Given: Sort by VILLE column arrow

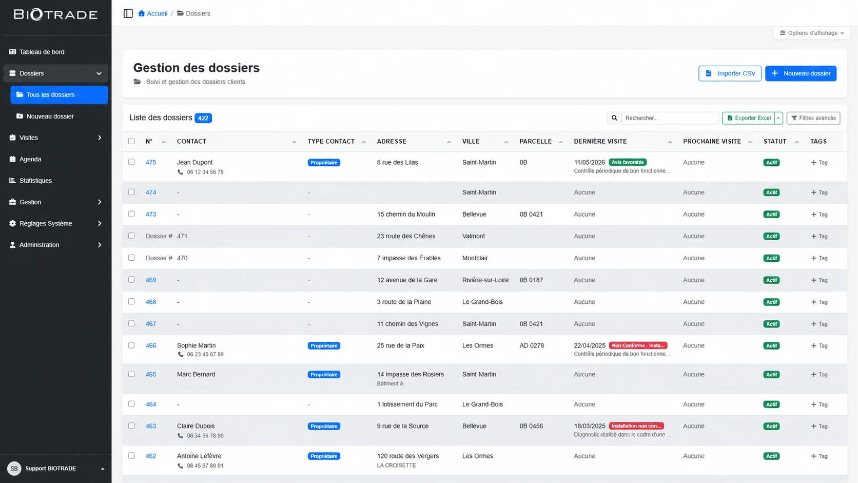Looking at the screenshot, I should pyautogui.click(x=506, y=142).
